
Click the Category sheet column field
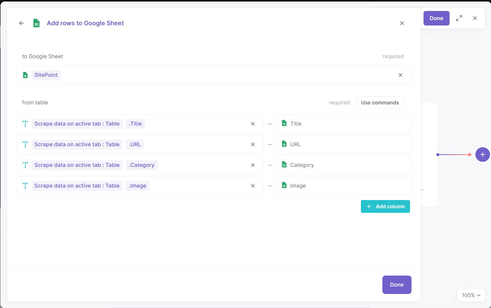[342, 165]
